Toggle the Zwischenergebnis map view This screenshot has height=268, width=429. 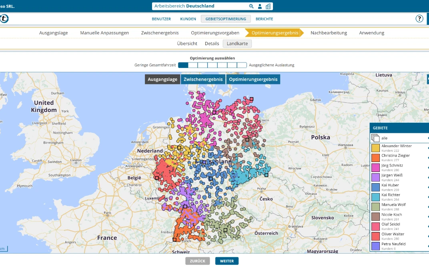203,79
